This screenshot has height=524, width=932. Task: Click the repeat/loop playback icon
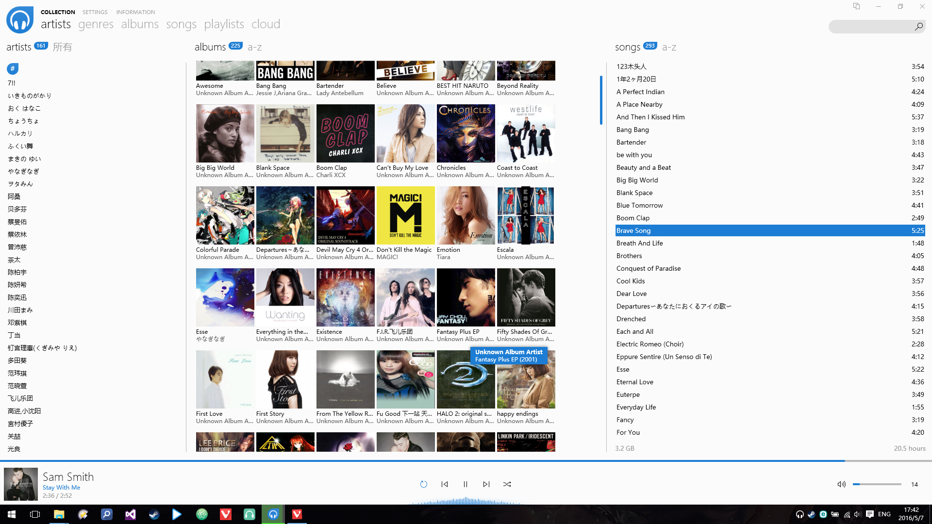pyautogui.click(x=423, y=484)
